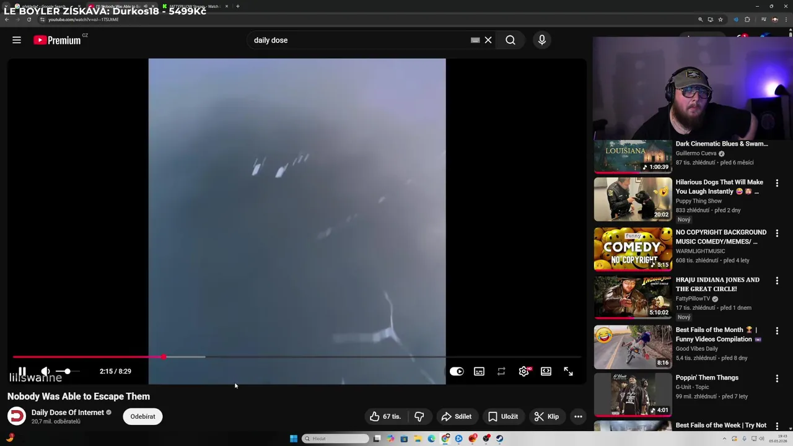Switch to theater mode in the player
Screen dimensions: 793x446
click(546, 371)
